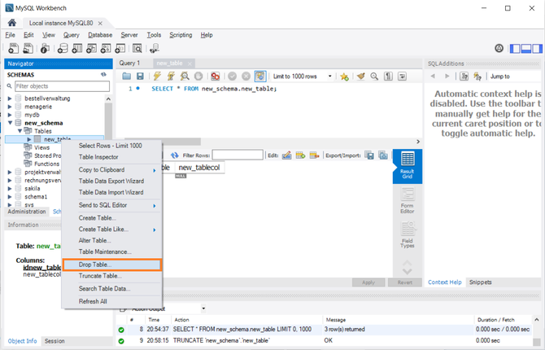545x350 pixels.
Task: Open Send to SQL Editor submenu
Action: coord(112,205)
